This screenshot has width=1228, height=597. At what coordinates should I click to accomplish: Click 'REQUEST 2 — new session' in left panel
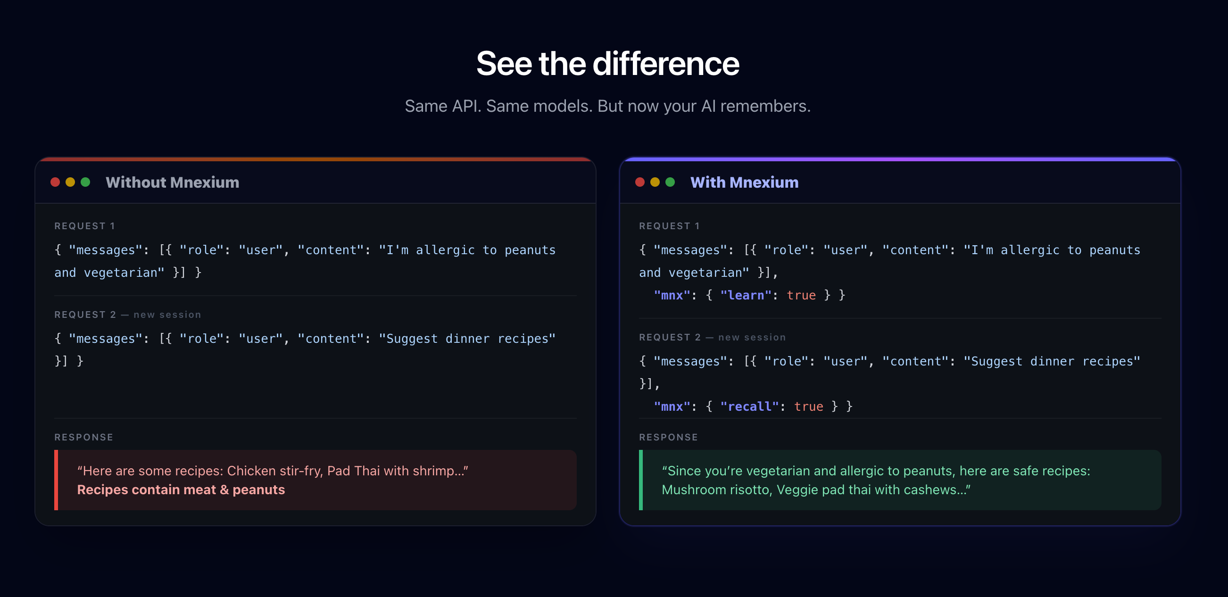pos(128,315)
